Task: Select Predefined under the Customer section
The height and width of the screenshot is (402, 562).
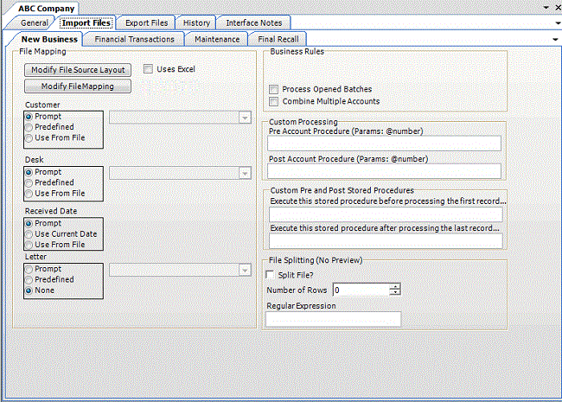Action: 29,126
